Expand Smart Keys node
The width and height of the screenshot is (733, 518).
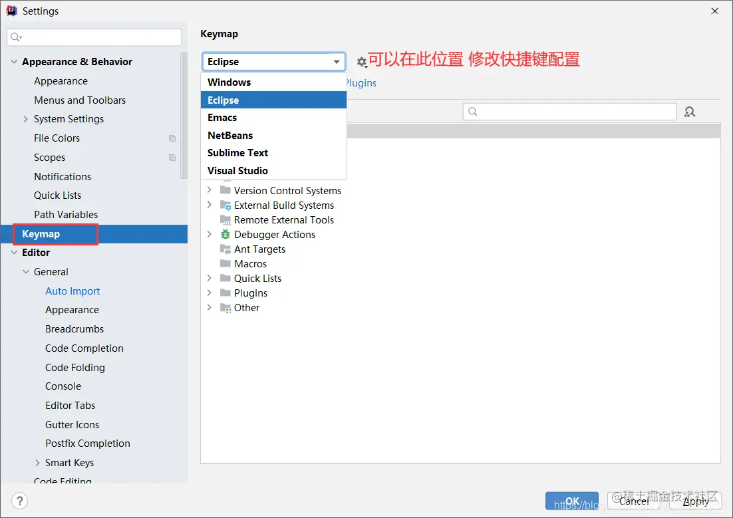click(37, 463)
